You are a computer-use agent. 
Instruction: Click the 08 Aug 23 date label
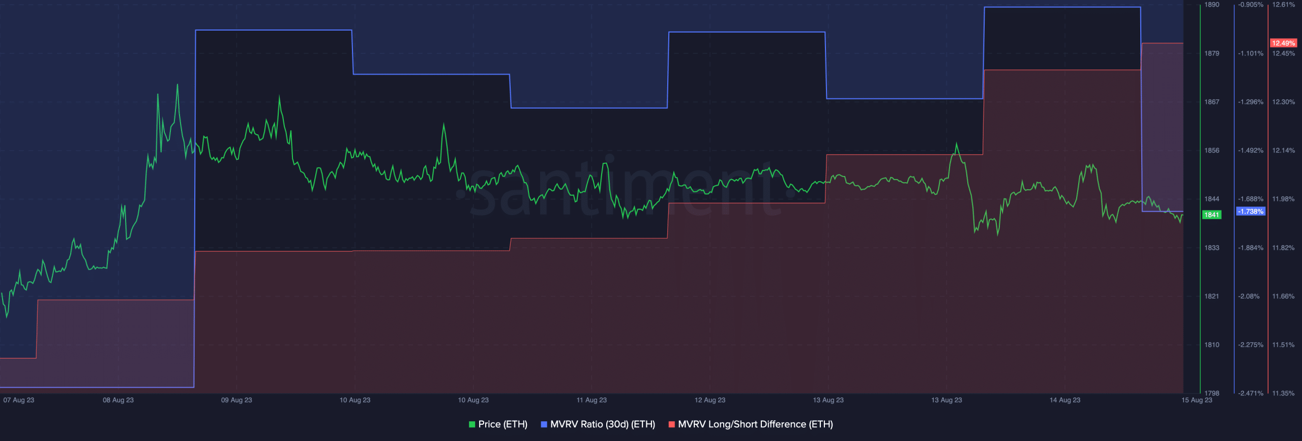click(118, 400)
